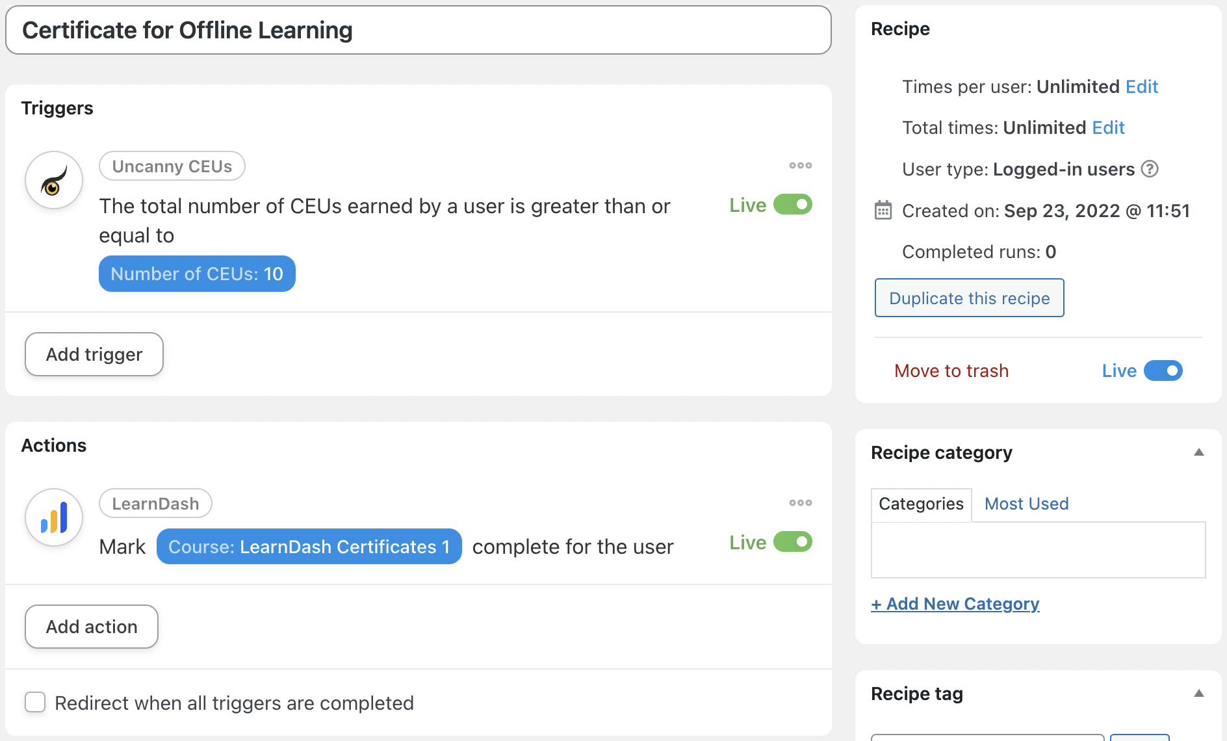Select the Course: LearnDash Certificates 1 token

[x=309, y=546]
